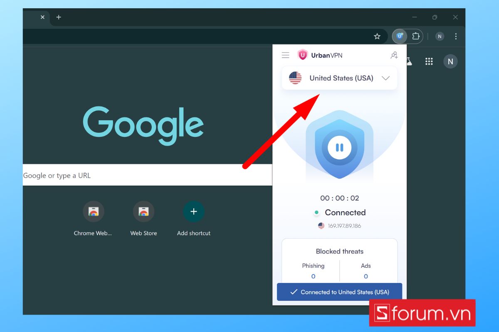The width and height of the screenshot is (499, 332).
Task: Open the Google apps grid
Action: coord(429,61)
